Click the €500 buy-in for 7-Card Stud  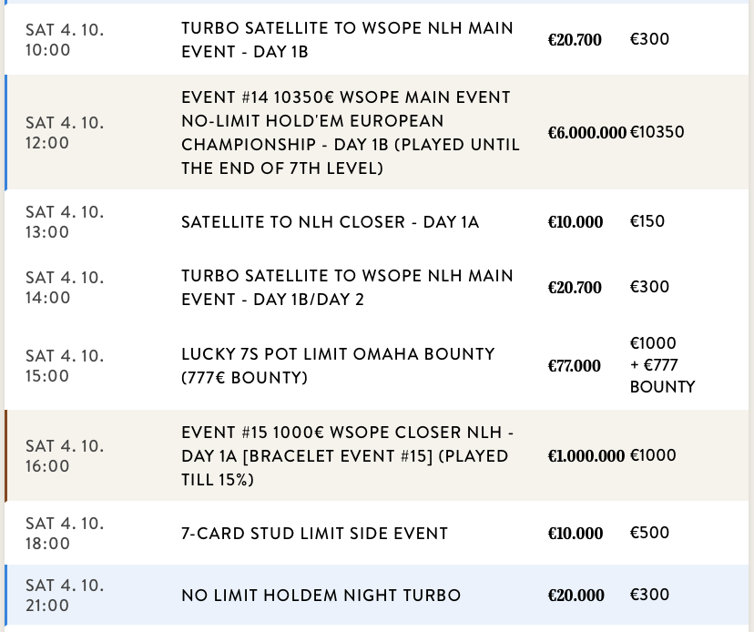pos(649,533)
